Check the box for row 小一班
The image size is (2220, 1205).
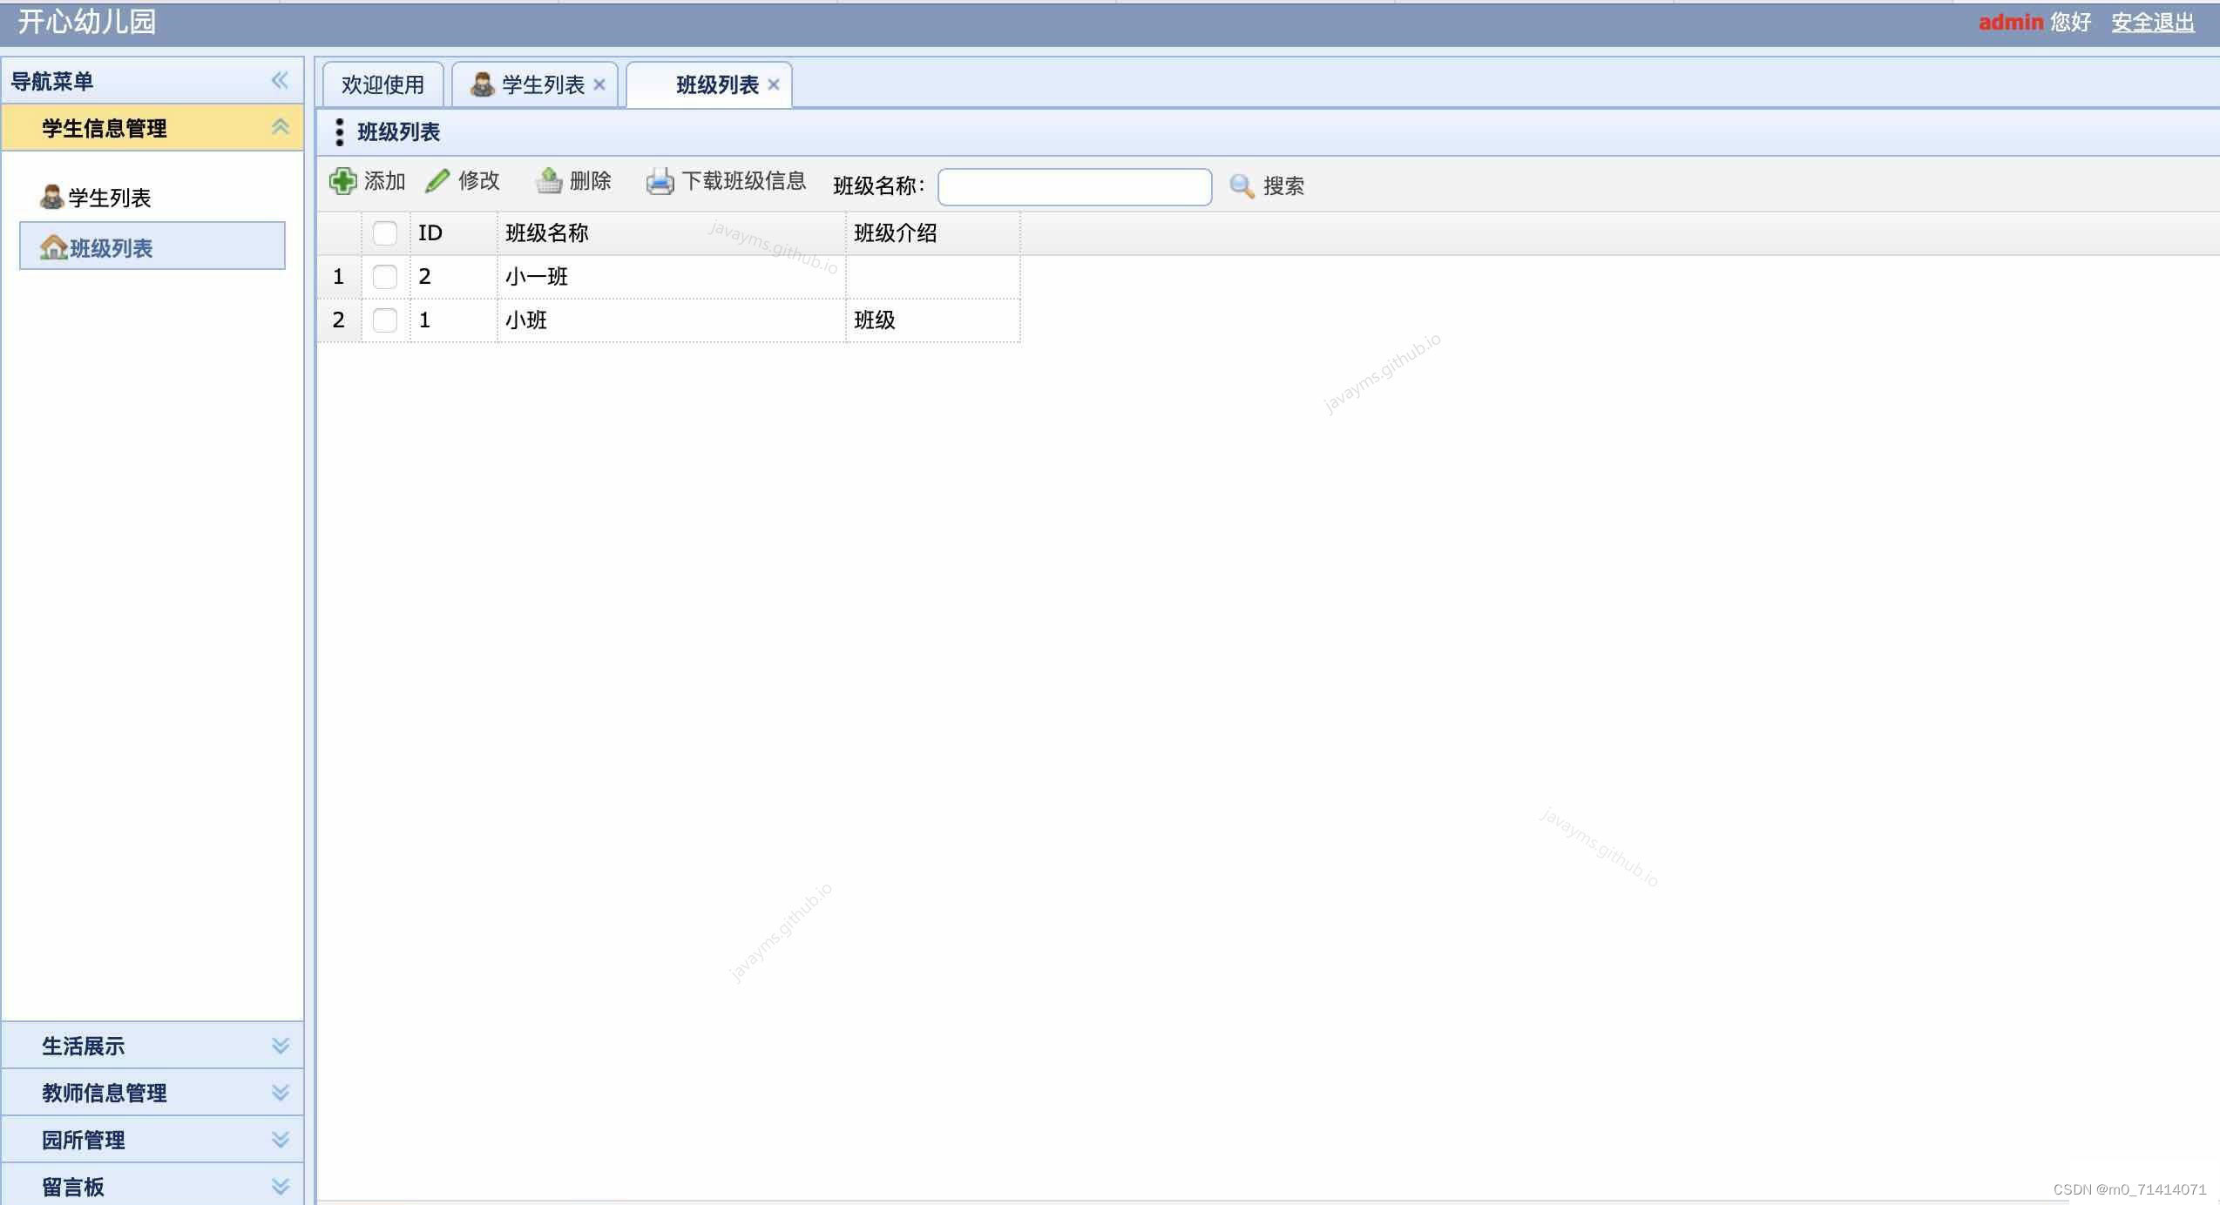click(384, 277)
